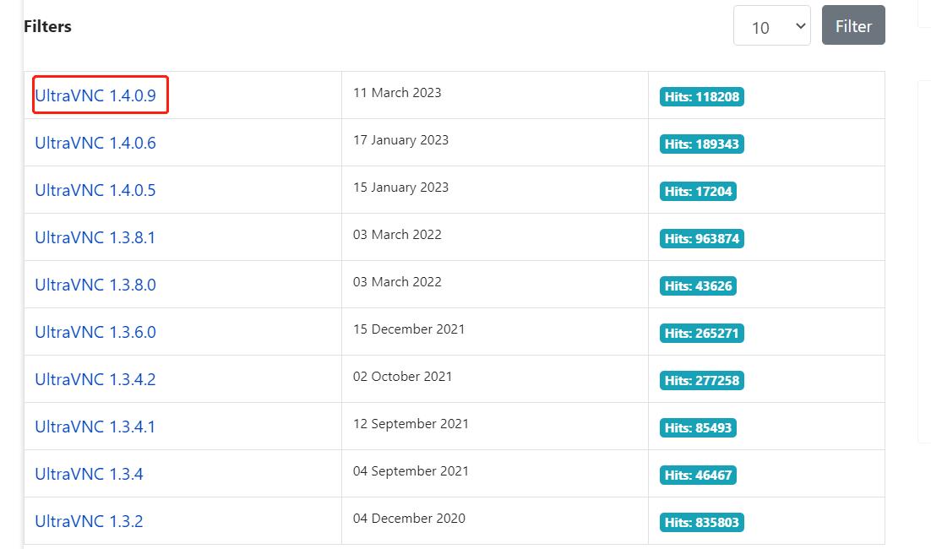Click the Hits: 963874 badge
Screen dimensions: 931x549
click(x=701, y=239)
